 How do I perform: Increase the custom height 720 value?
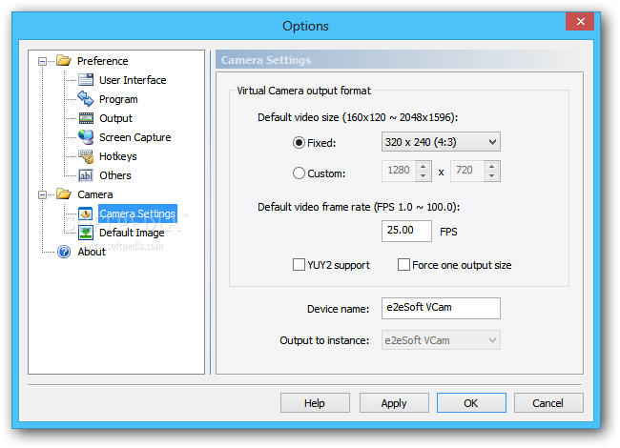pyautogui.click(x=491, y=166)
